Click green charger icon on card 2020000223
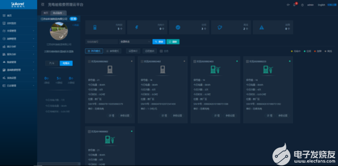This screenshot has height=166, width=338. tap(268, 70)
